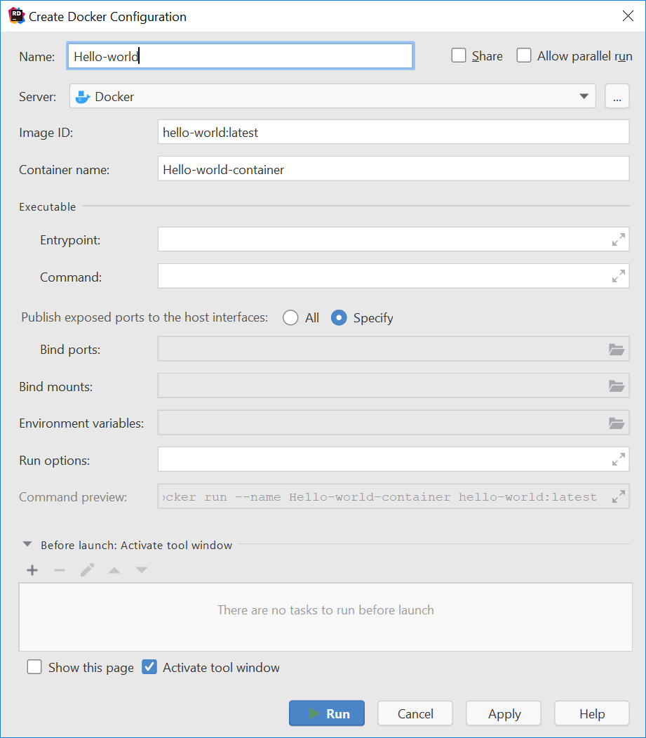Tick the Show this page checkbox

pyautogui.click(x=34, y=667)
